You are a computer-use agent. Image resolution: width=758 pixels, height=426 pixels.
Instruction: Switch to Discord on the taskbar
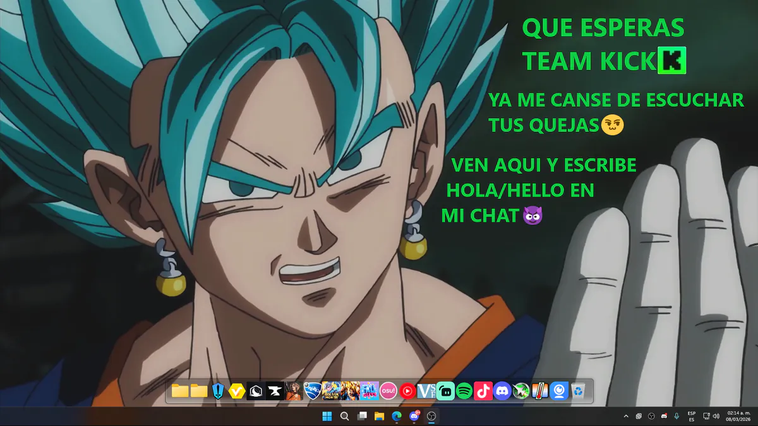pyautogui.click(x=414, y=416)
